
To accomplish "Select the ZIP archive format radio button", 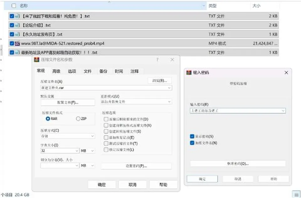I will pos(78,119).
